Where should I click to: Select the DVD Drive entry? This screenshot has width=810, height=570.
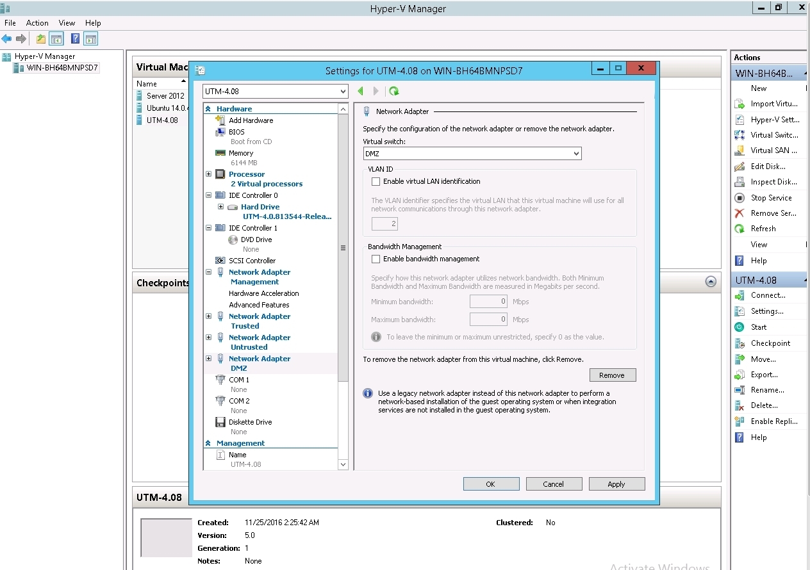(x=256, y=240)
